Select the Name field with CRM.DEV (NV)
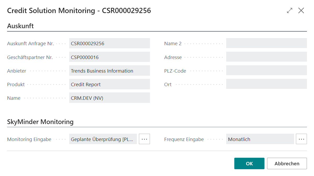Screen dimensions: 314x176 110,98
